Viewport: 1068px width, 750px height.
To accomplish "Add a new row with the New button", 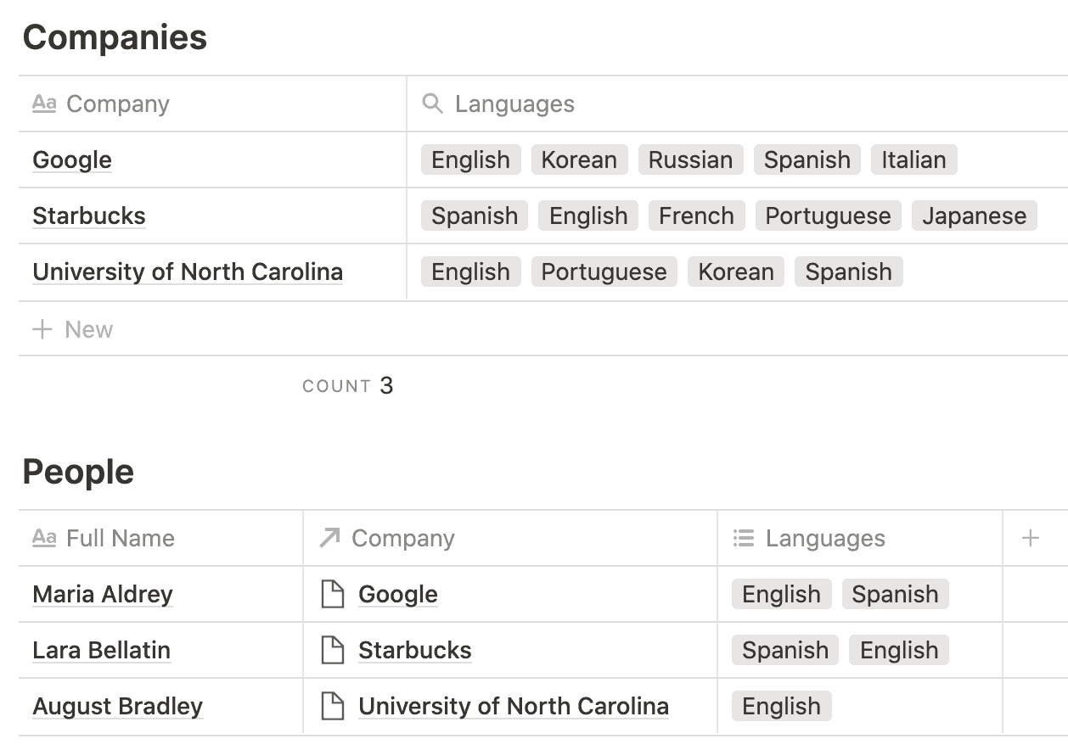I will [73, 329].
